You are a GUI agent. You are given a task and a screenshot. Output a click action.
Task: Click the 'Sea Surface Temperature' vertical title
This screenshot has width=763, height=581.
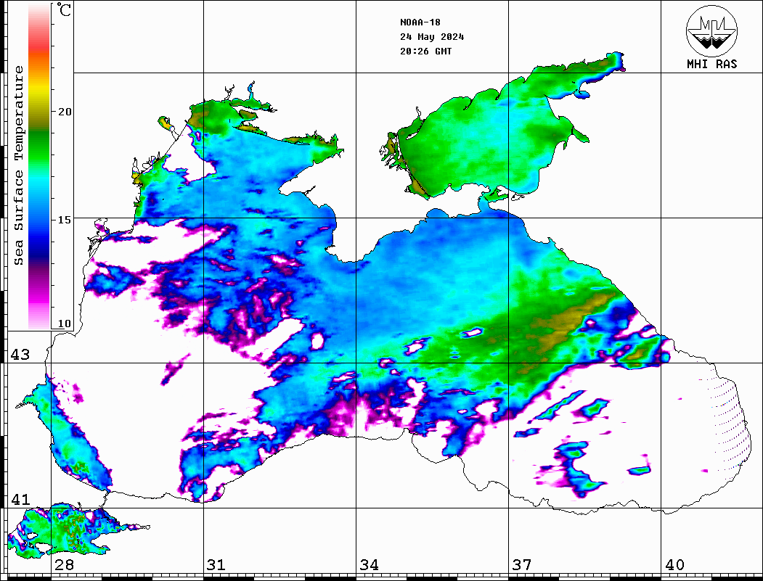(18, 165)
